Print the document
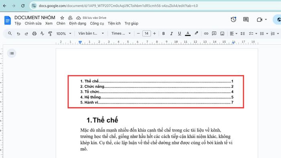This screenshot has height=158, width=281. point(34,34)
